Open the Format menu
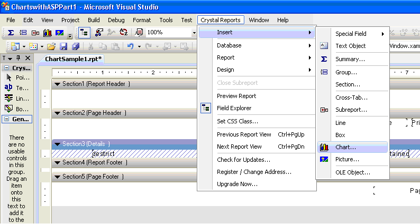Image resolution: width=420 pixels, height=224 pixels. 142,20
